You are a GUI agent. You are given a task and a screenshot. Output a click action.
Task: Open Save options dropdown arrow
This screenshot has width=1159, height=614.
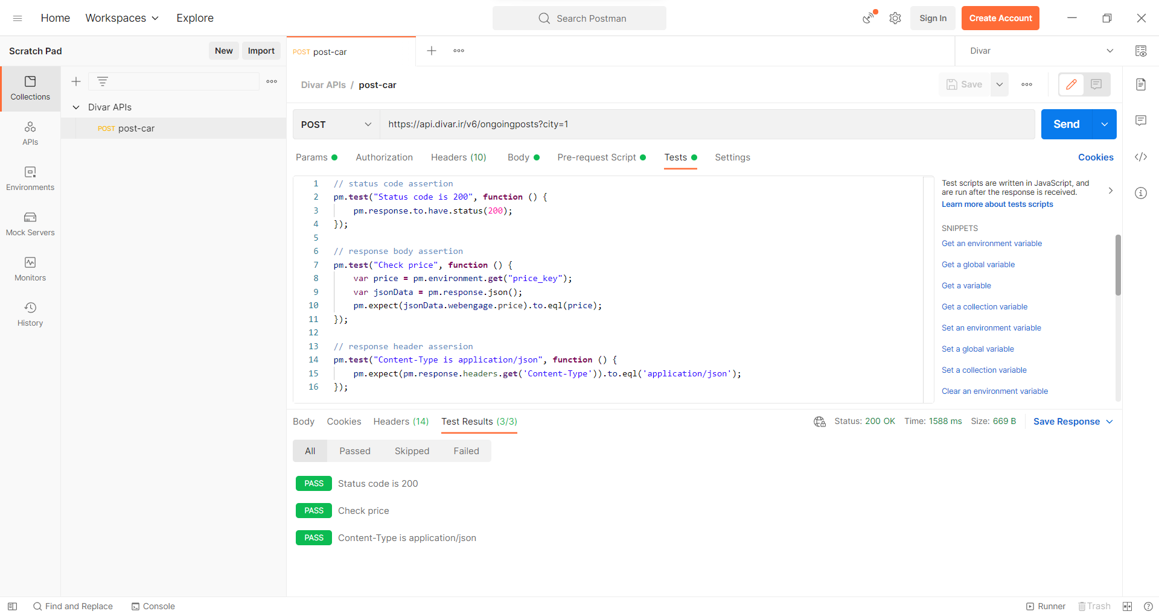1000,84
